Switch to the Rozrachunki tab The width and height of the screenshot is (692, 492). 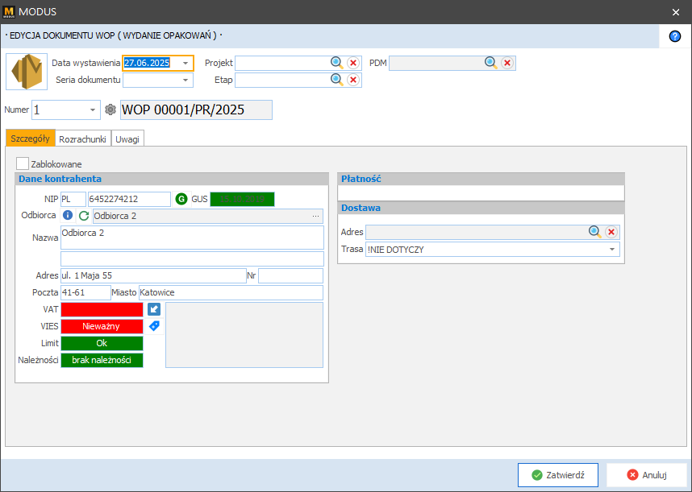83,139
